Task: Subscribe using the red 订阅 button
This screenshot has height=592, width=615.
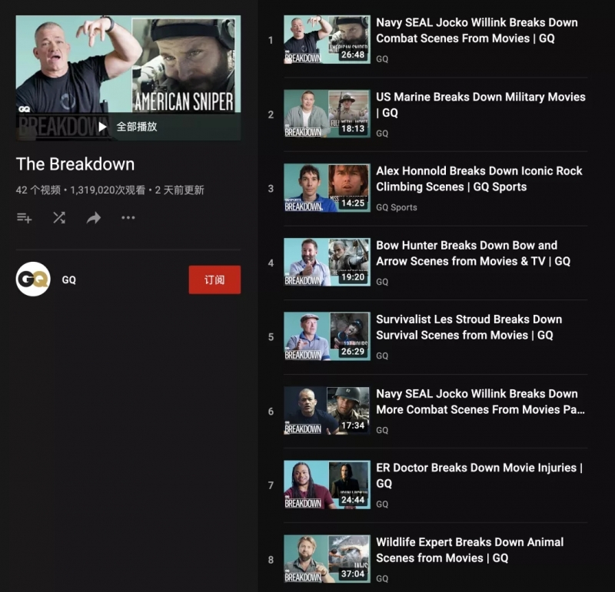Action: click(214, 279)
